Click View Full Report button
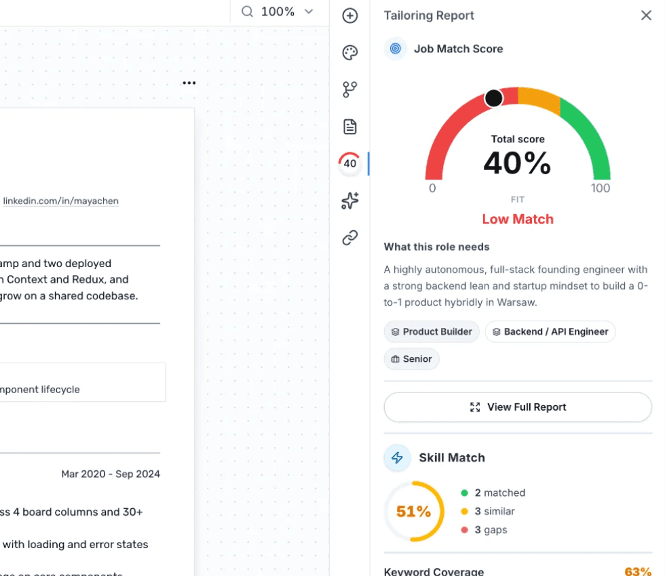Viewport: 665px width, 576px height. pyautogui.click(x=518, y=407)
